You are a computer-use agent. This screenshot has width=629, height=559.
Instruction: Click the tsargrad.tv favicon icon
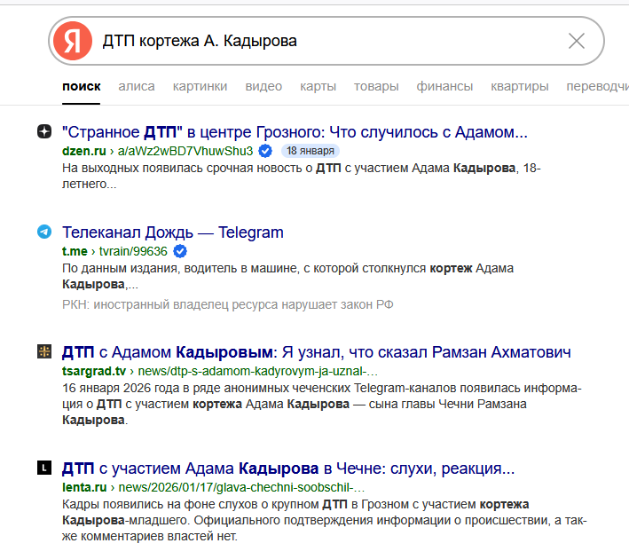(44, 351)
